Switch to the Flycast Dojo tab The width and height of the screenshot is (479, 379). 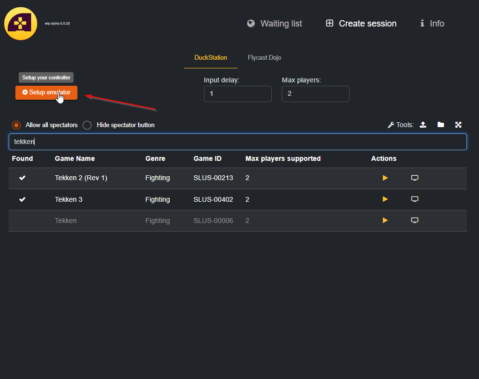coord(264,57)
